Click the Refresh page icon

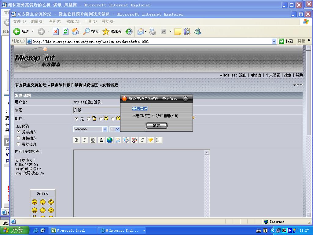tap(65, 32)
